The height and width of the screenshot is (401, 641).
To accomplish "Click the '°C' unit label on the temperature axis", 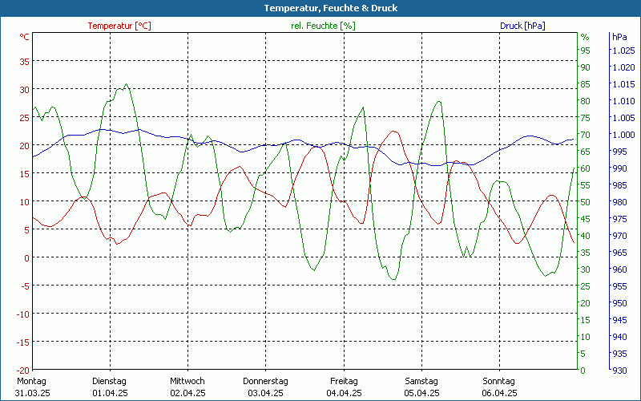I will [x=25, y=37].
